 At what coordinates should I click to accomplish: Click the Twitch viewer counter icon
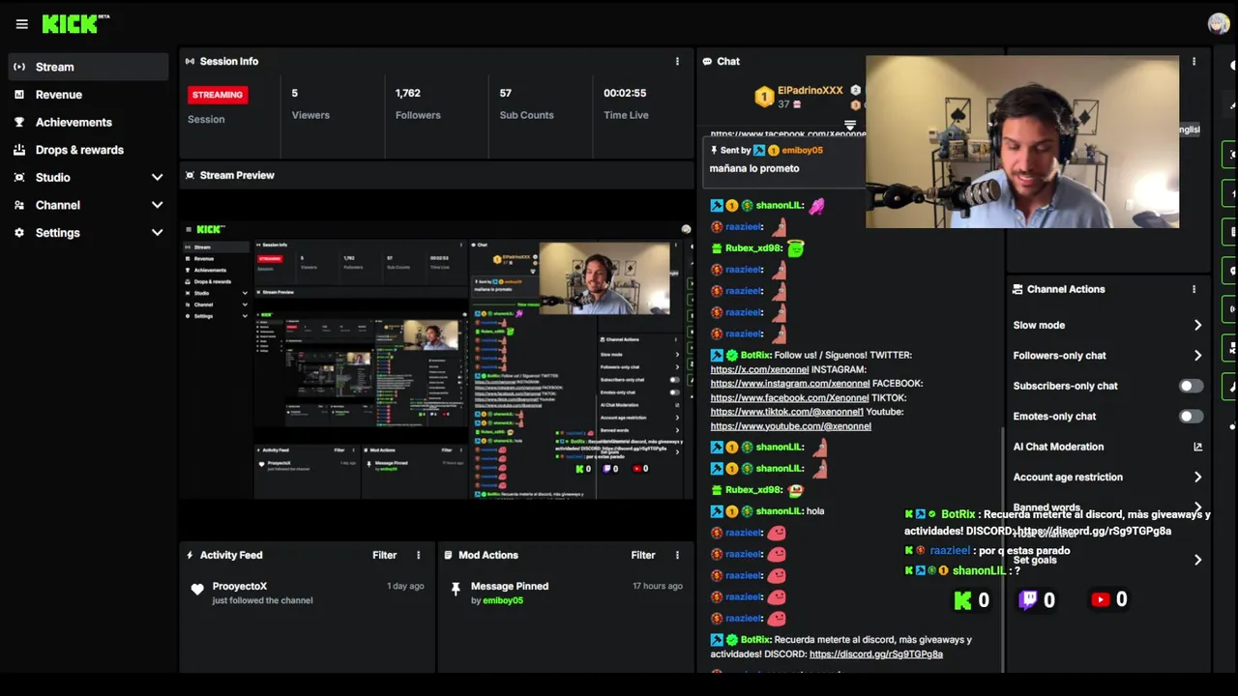click(1028, 600)
